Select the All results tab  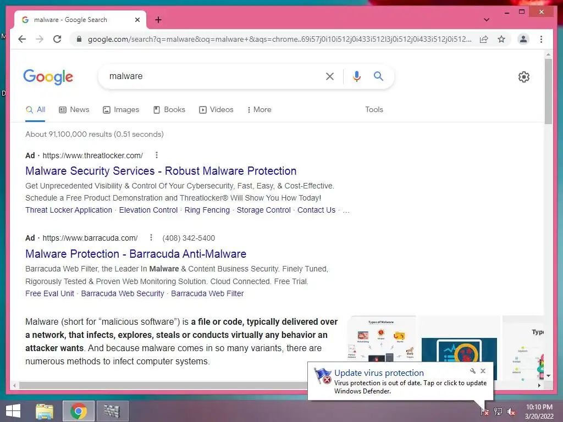coord(35,110)
